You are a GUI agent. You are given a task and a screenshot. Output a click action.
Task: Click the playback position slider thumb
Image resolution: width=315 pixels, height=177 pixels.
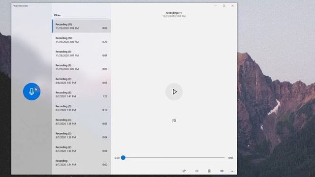[123, 158]
